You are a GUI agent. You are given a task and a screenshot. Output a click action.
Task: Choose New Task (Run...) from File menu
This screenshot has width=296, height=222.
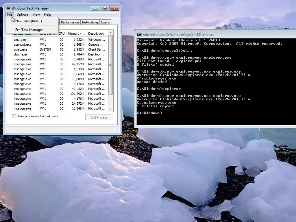(x=32, y=21)
